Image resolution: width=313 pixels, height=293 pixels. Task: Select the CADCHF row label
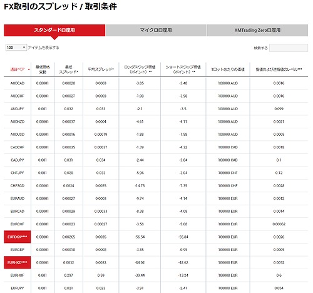click(18, 147)
